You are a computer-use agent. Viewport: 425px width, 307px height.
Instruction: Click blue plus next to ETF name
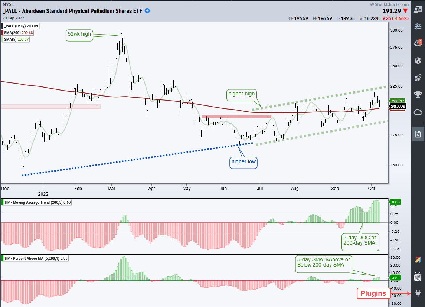(147, 11)
